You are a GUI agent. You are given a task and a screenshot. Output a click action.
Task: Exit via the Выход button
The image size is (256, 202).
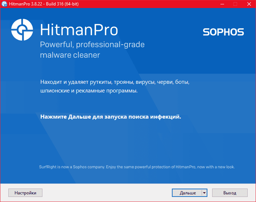click(230, 193)
